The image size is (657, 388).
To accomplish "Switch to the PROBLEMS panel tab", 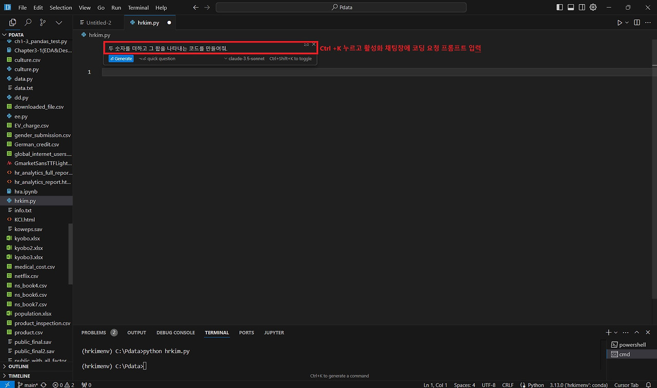I will [93, 333].
